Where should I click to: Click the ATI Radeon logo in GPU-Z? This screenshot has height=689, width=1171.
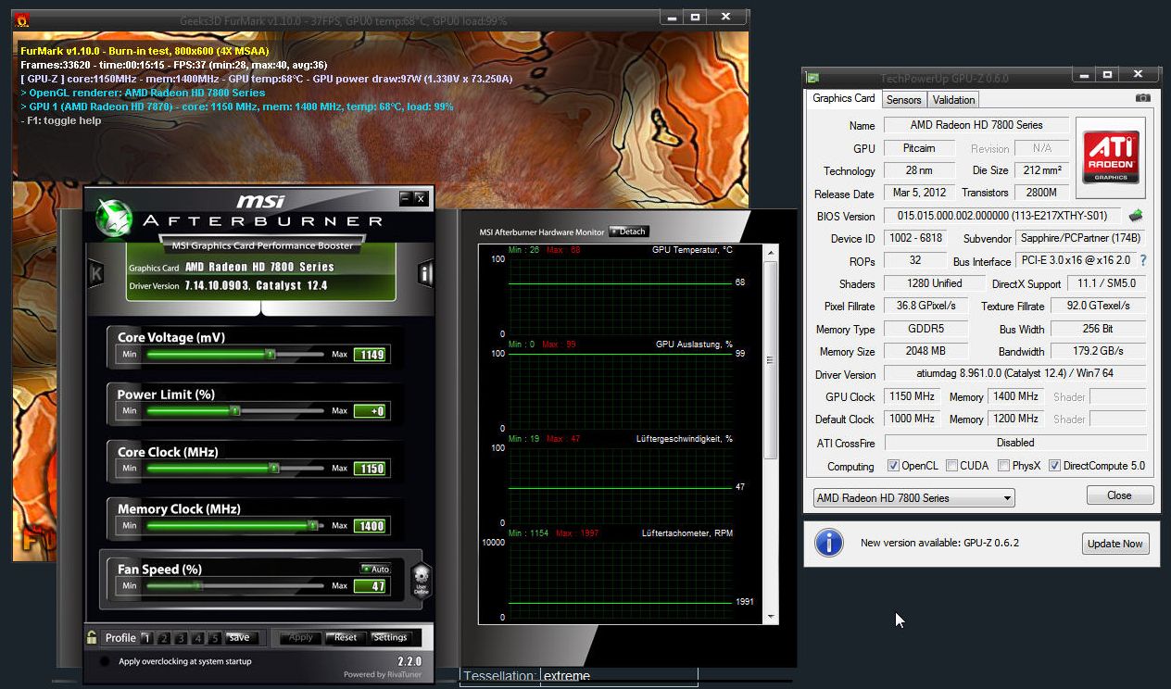click(1111, 157)
